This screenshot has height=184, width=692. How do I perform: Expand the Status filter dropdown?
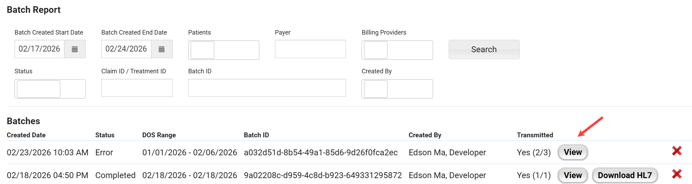point(50,89)
